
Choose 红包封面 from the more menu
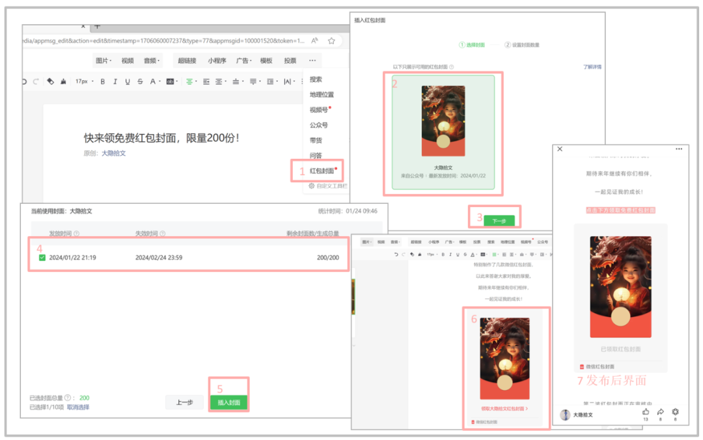click(x=322, y=171)
